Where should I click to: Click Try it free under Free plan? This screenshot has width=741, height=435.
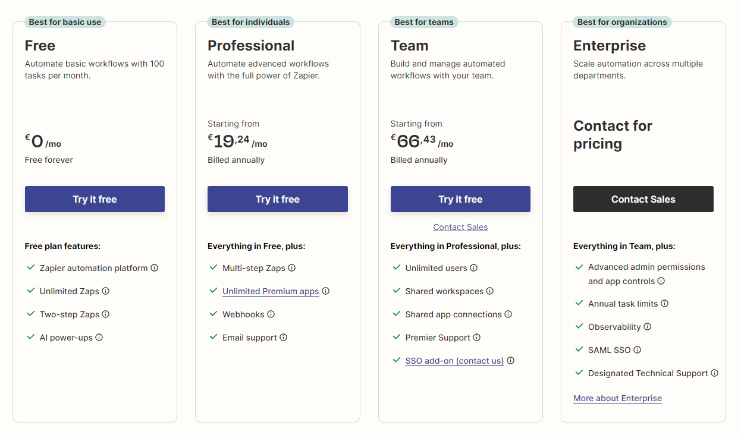95,199
